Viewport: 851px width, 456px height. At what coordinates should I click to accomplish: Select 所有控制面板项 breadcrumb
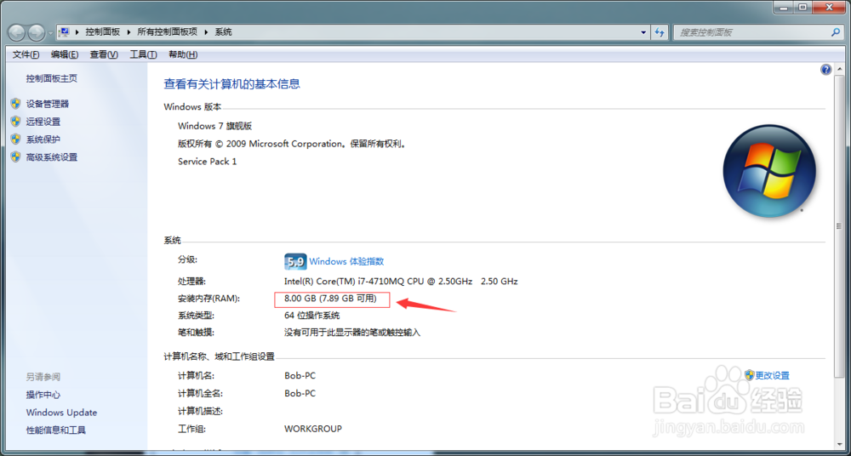tap(167, 32)
